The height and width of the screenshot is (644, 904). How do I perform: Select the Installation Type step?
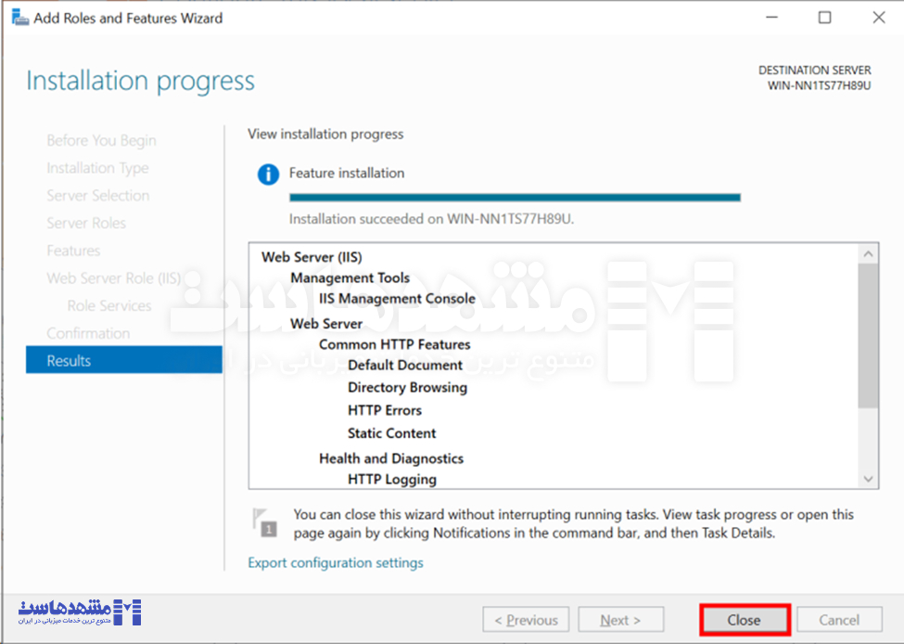coord(98,168)
